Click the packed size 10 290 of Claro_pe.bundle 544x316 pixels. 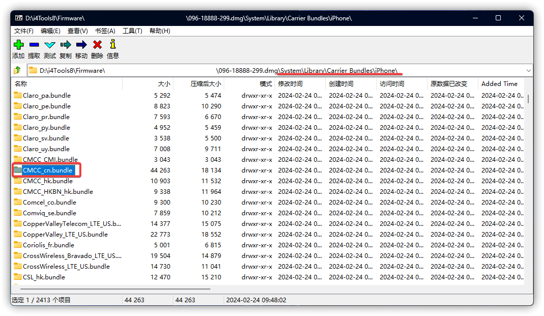(211, 106)
